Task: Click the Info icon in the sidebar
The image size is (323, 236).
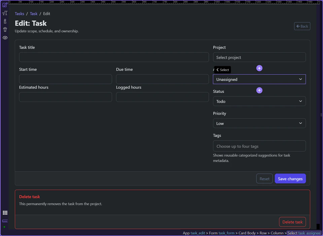Action: [5, 21]
